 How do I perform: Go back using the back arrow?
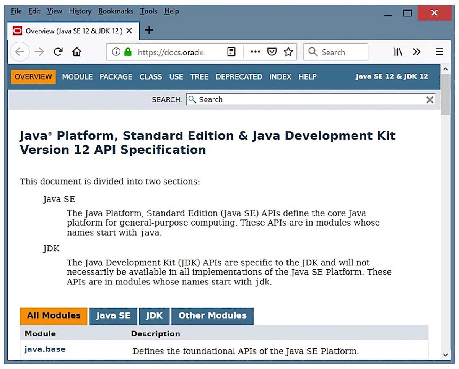click(20, 52)
